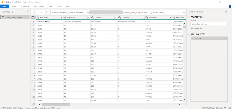Click 25 COLUMNS, 999+ ROWS status text
232x109 pixels.
pyautogui.click(x=12, y=108)
